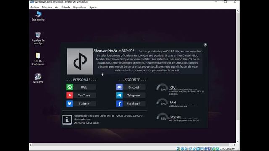The image size is (269, 151).
Task: Open the YouTube channel button
Action: pyautogui.click(x=84, y=95)
